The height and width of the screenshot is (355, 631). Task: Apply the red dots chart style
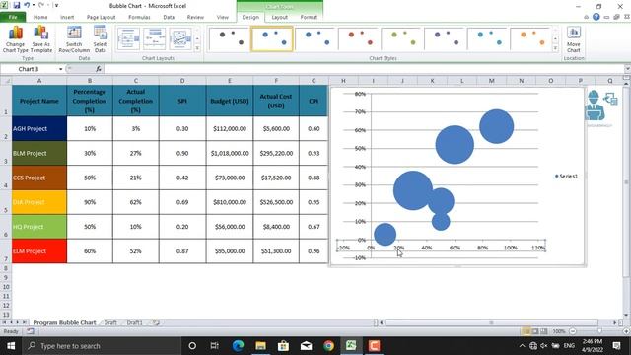pyautogui.click(x=358, y=39)
